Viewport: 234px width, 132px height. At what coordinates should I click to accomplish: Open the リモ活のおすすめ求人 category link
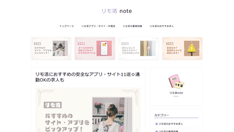[171, 124]
